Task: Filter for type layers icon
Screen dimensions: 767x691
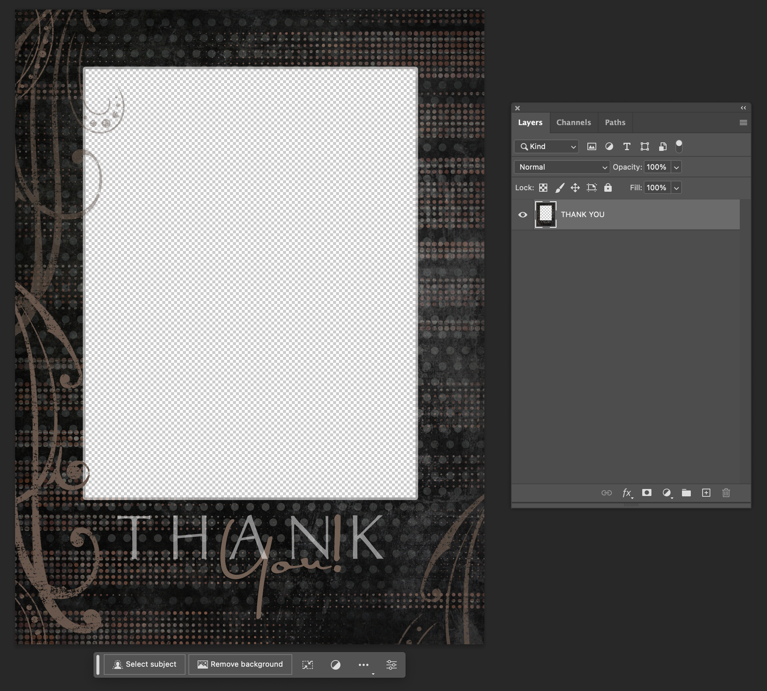Action: pyautogui.click(x=627, y=146)
